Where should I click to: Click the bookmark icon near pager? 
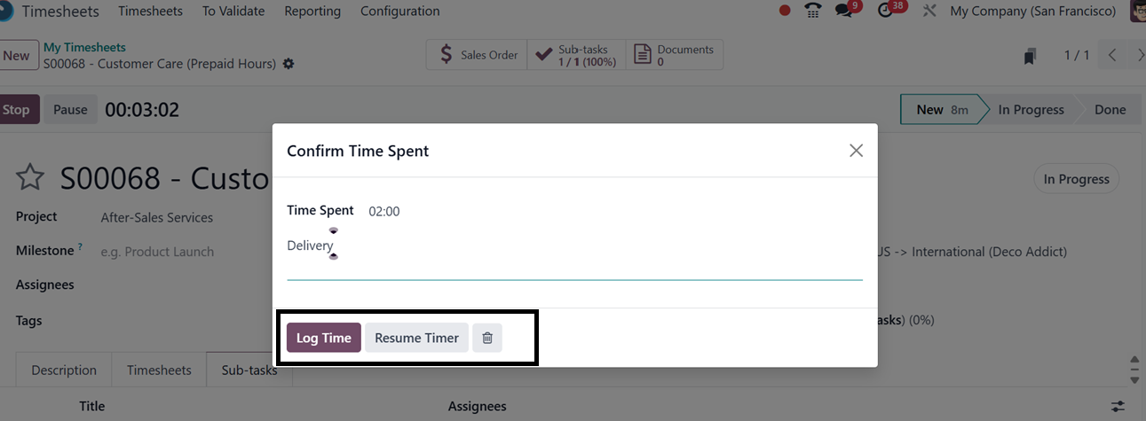tap(1030, 56)
